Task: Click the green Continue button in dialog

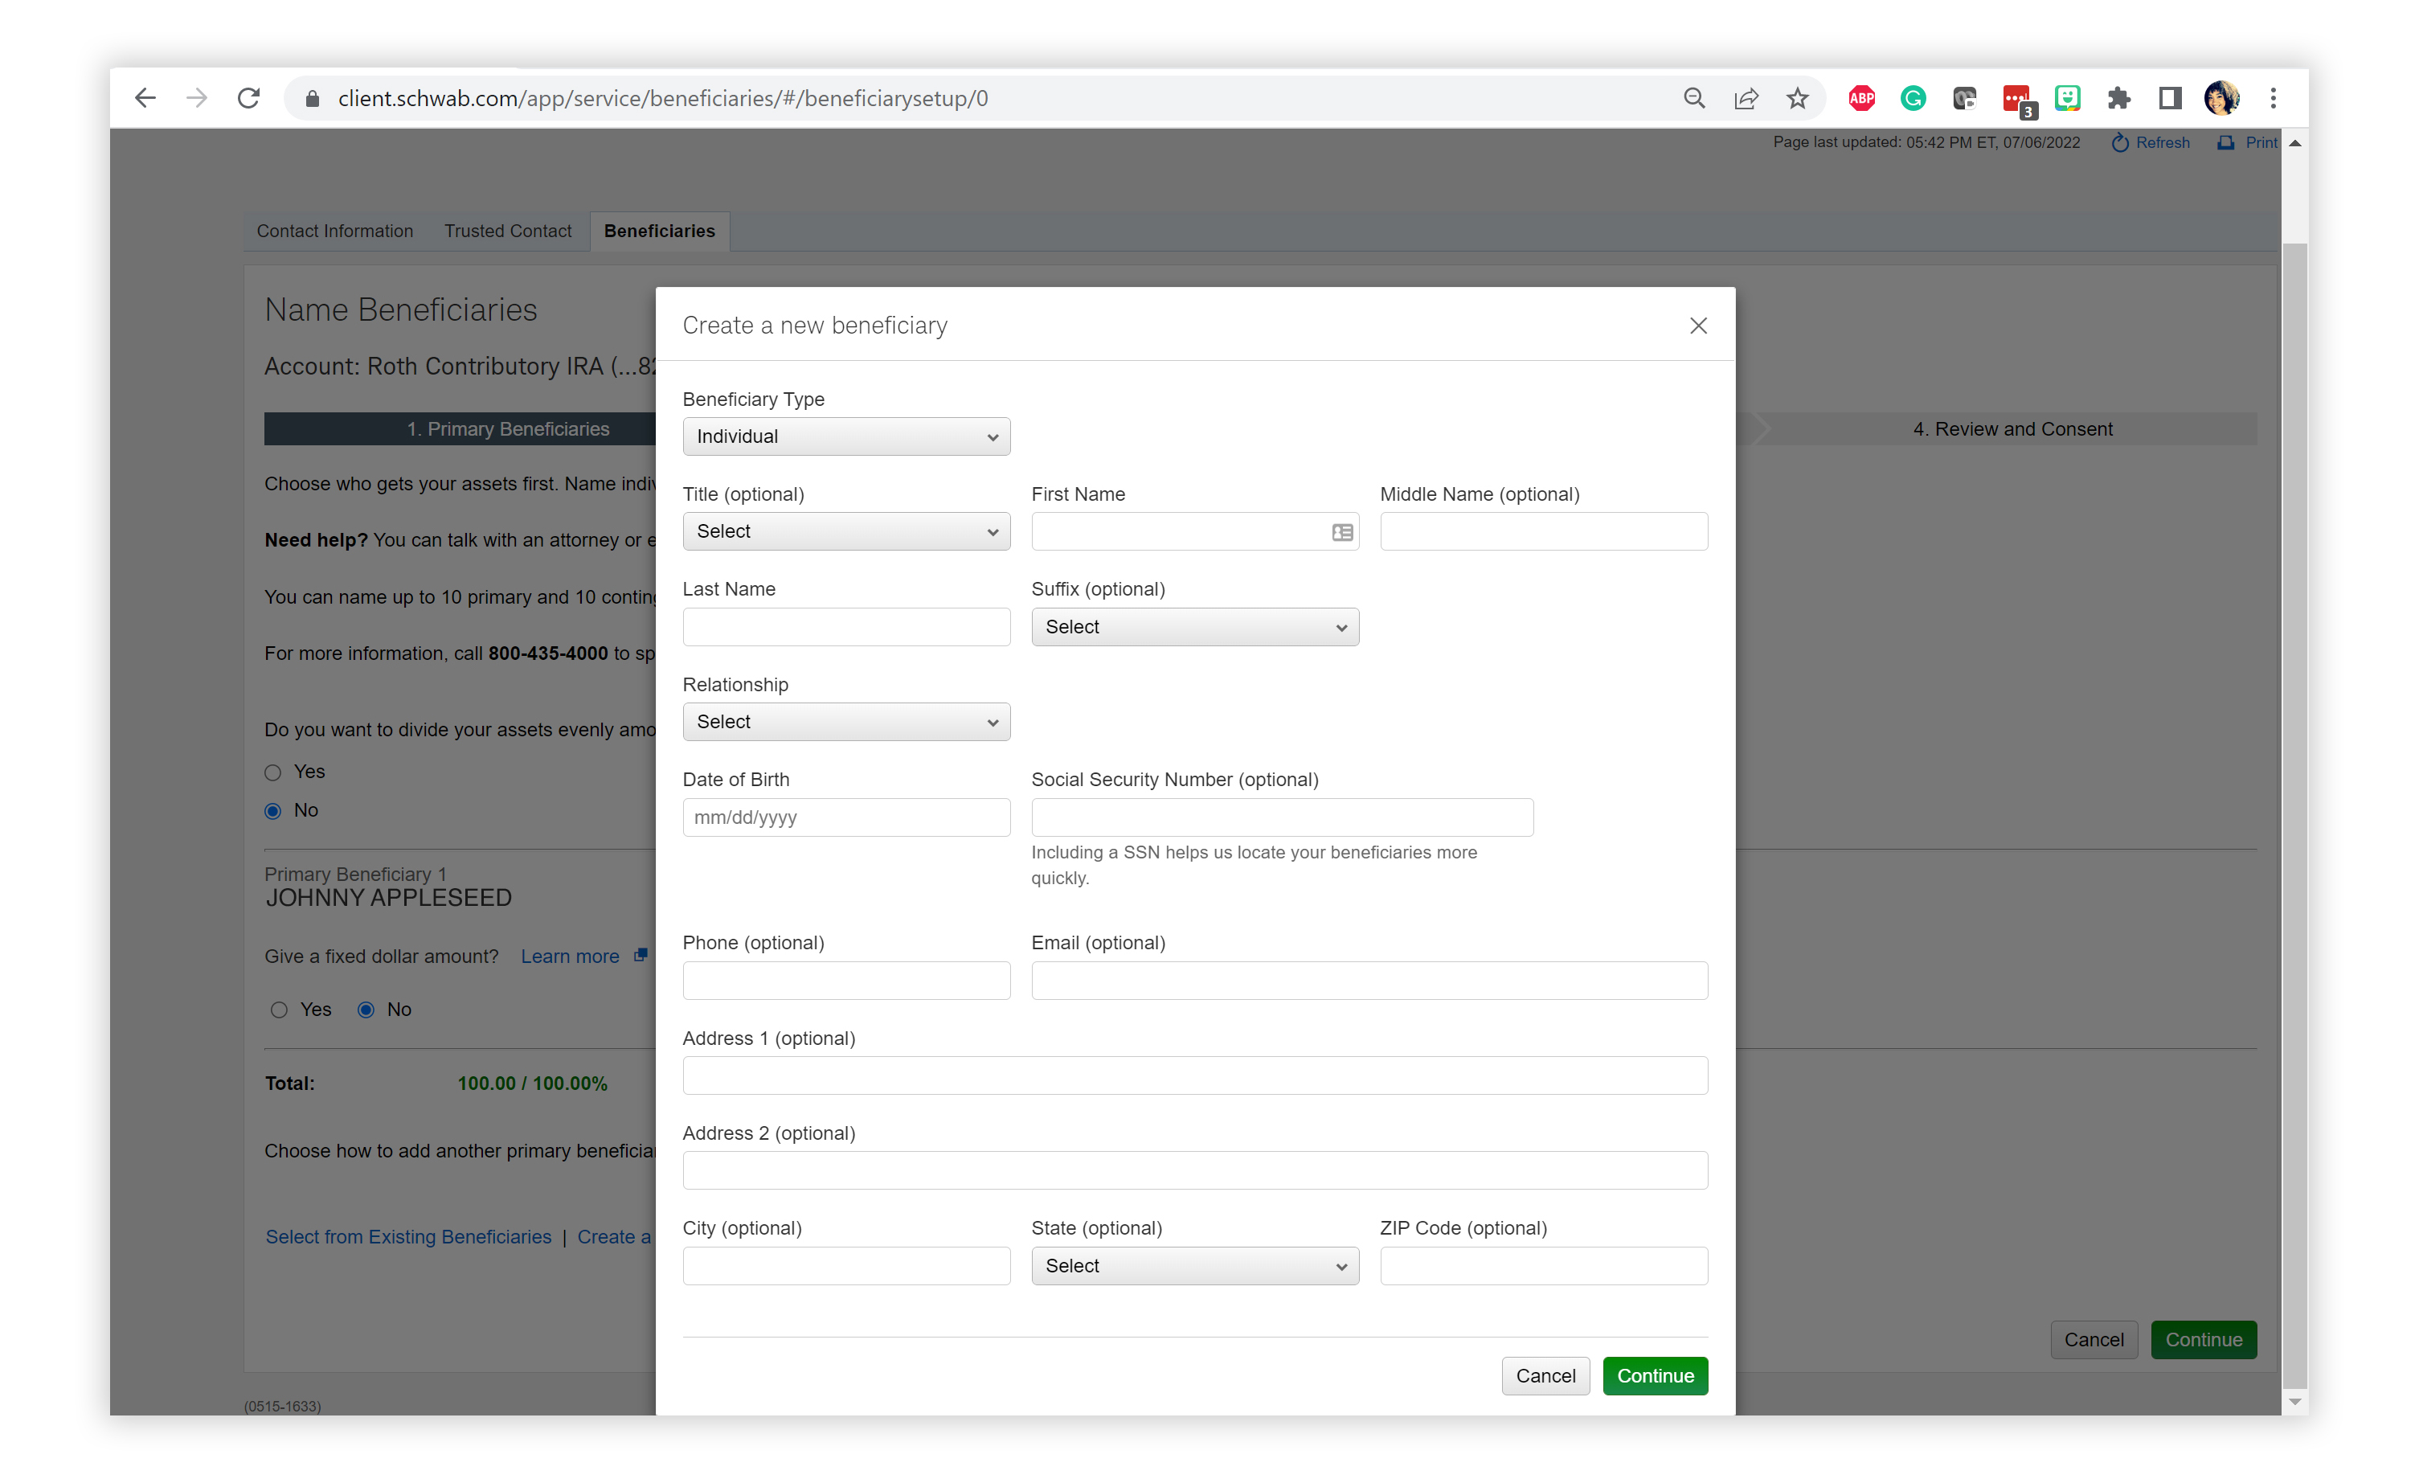Action: pos(1654,1376)
